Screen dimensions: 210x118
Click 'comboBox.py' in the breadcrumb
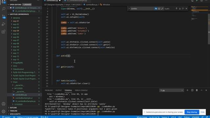click(x=92, y=5)
